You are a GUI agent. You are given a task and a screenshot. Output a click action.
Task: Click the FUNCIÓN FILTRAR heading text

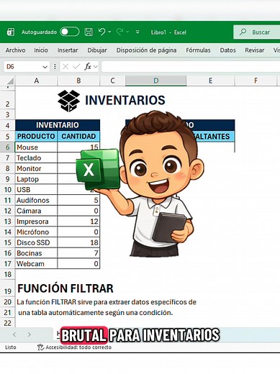66,288
